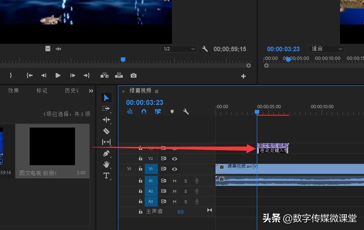The width and height of the screenshot is (364, 230).
Task: Enable voice-over record on A1
Action: point(197,181)
